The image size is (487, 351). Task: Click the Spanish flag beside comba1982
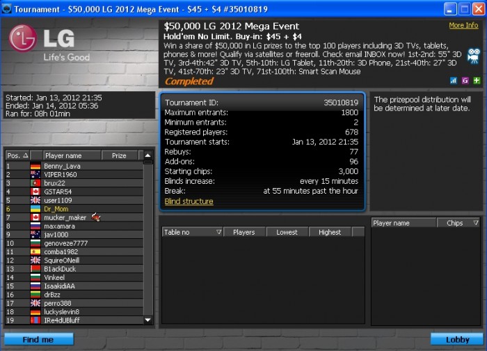pyautogui.click(x=35, y=252)
